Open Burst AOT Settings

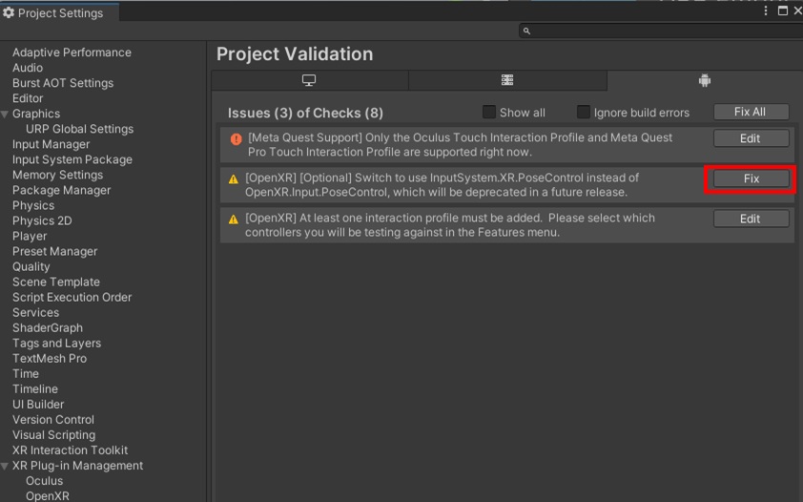(63, 83)
